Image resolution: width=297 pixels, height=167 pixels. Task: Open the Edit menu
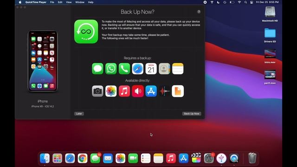pyautogui.click(x=60, y=2)
